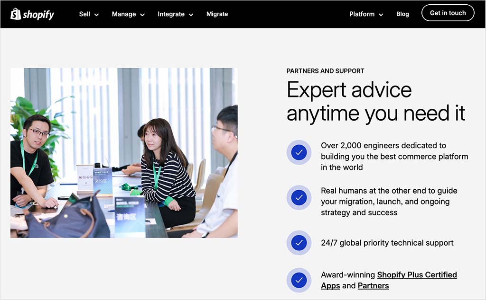Screen dimensions: 486x300
Task: Click the checkmark icon beside 24/7 technical support
Action: (x=299, y=243)
